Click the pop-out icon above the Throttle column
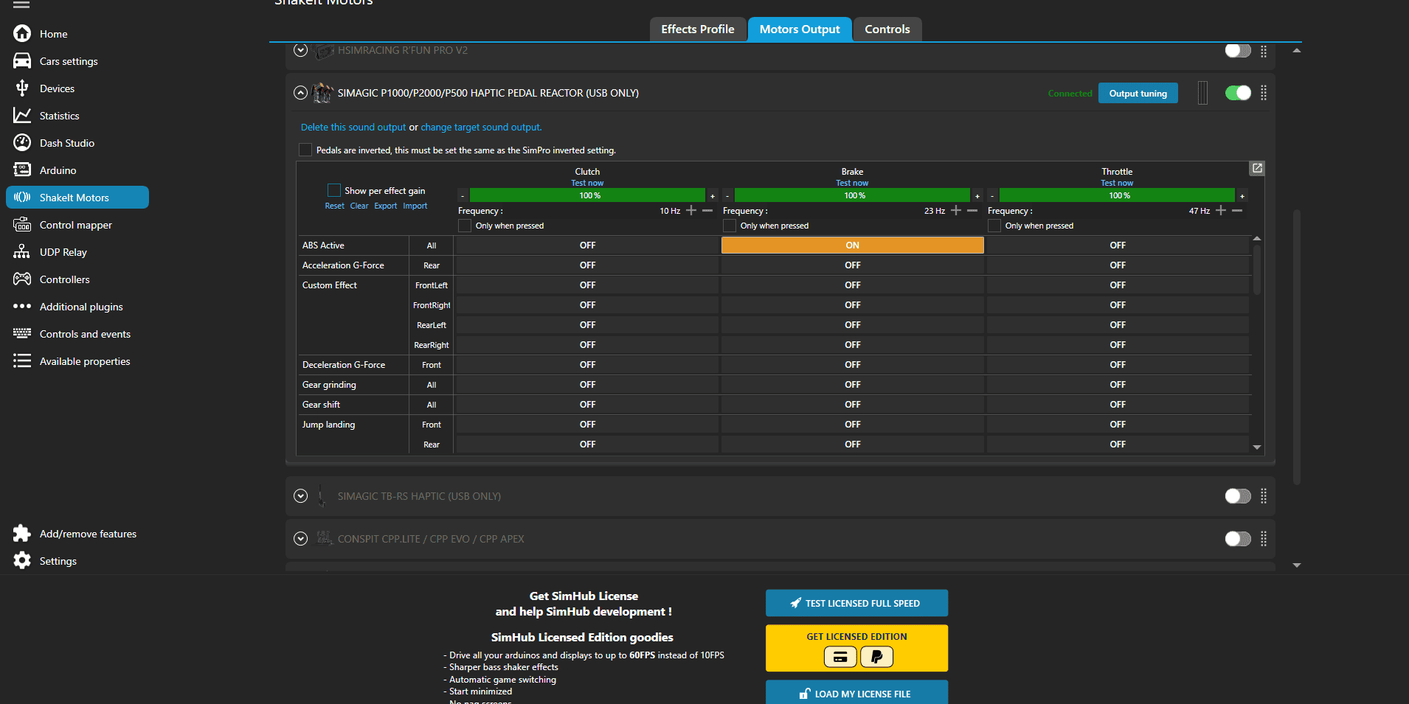 pyautogui.click(x=1256, y=168)
